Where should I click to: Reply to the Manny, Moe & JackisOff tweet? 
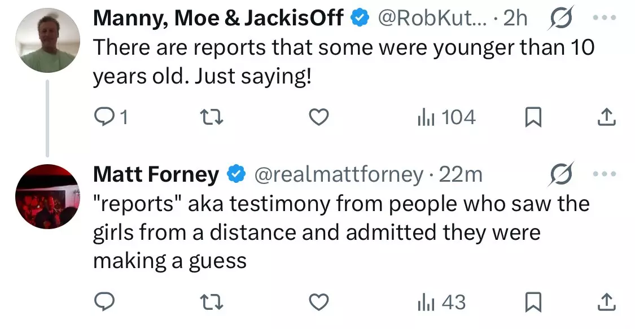tap(105, 117)
